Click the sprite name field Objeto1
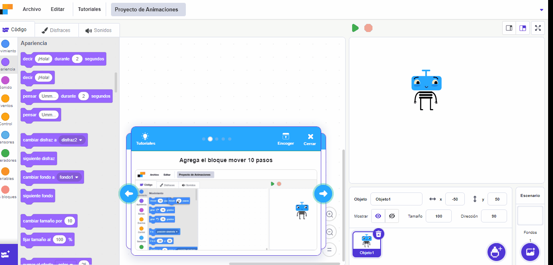The width and height of the screenshot is (553, 265). coord(396,199)
